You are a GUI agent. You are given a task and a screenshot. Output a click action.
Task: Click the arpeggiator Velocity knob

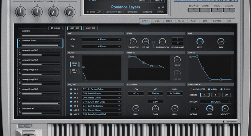click(x=225, y=108)
